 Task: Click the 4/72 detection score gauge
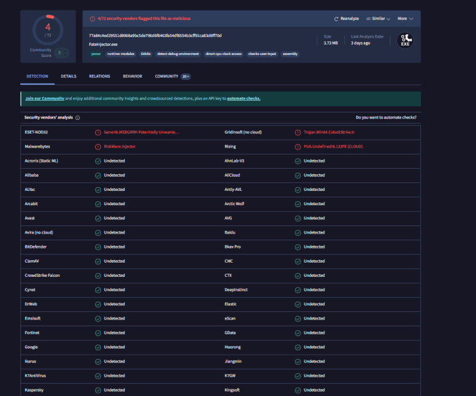click(48, 30)
